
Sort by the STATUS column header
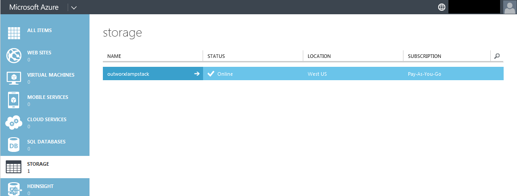[x=216, y=56]
